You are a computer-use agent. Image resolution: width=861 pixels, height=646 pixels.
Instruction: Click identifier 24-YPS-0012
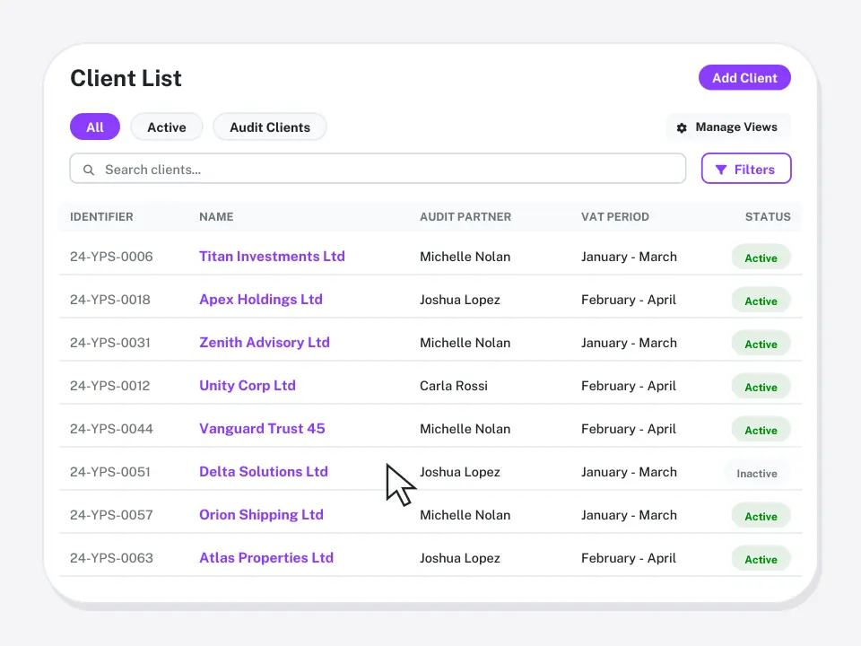[109, 386]
